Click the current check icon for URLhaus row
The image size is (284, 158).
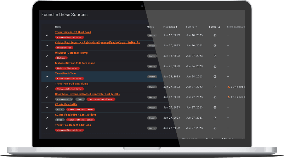click(215, 56)
